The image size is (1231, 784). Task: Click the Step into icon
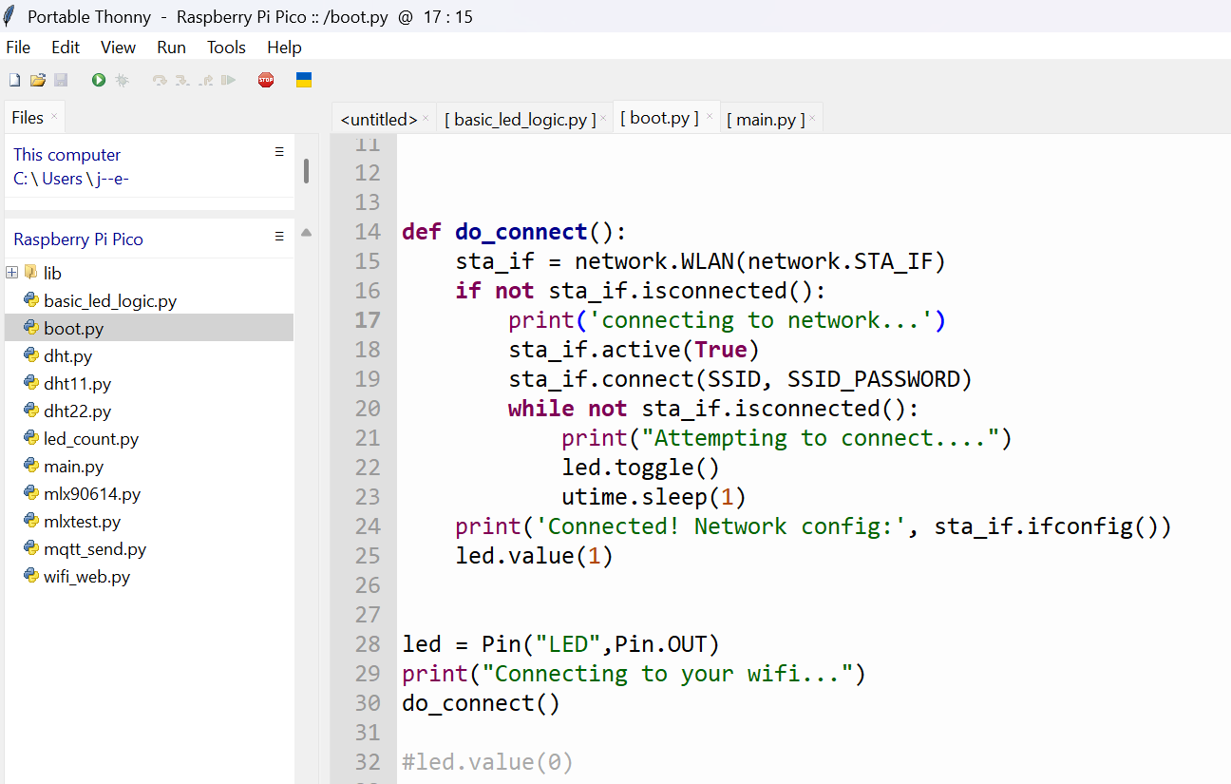[x=182, y=81]
